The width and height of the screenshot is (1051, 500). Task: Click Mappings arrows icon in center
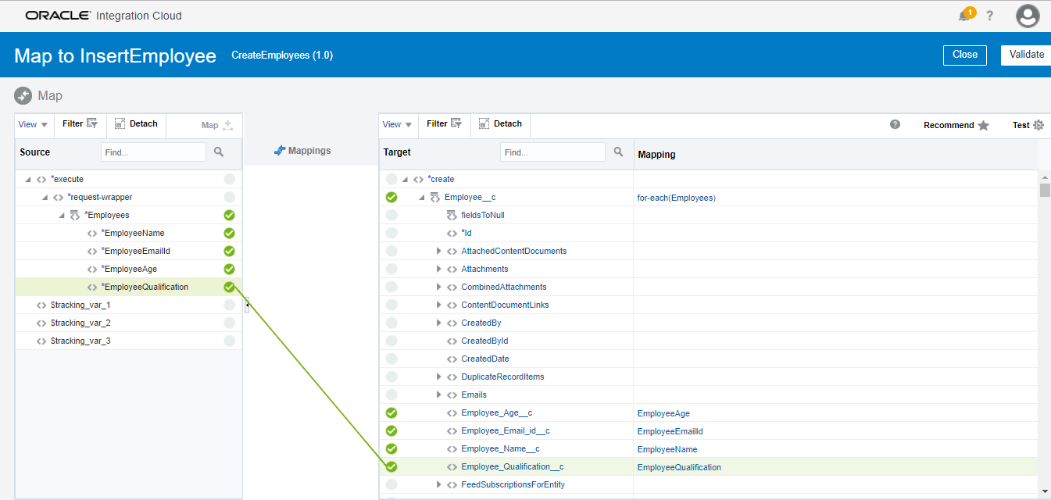click(280, 151)
